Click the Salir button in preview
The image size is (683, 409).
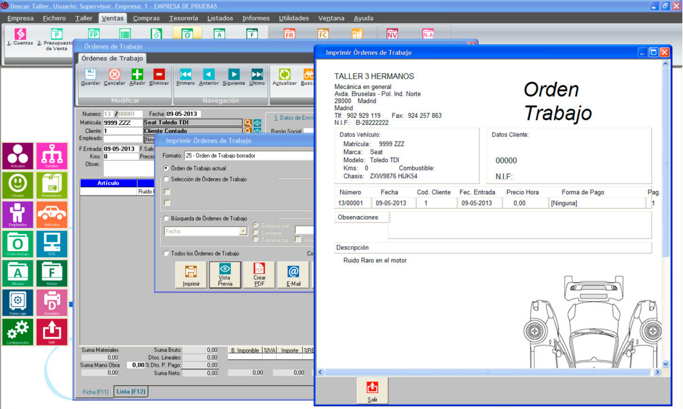[372, 390]
